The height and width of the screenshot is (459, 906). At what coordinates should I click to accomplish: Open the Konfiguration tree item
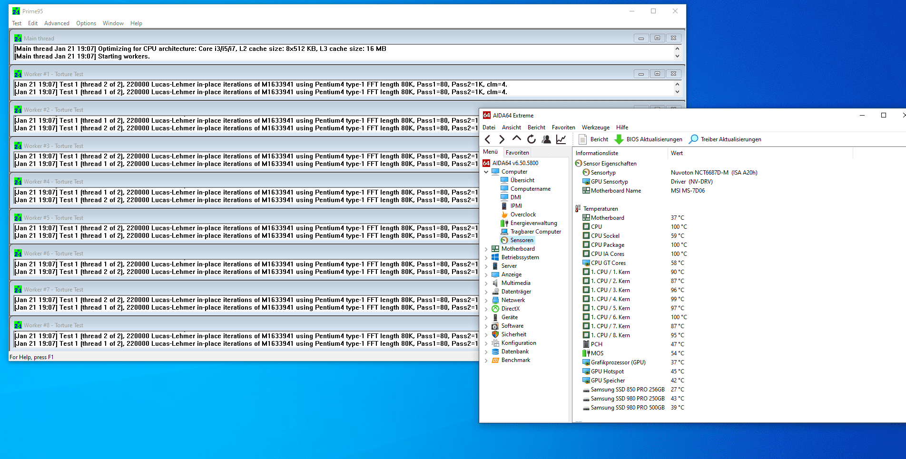(x=518, y=343)
